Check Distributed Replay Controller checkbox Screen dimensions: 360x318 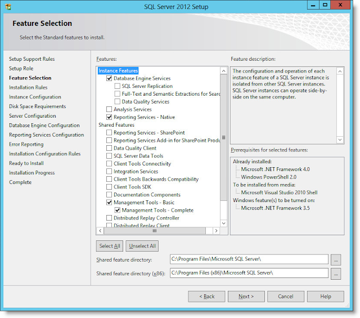(x=109, y=218)
